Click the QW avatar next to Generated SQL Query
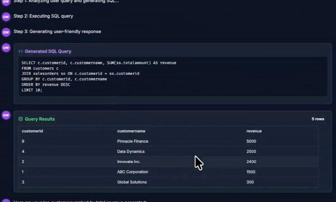Image resolution: width=336 pixels, height=202 pixels. click(x=6, y=48)
